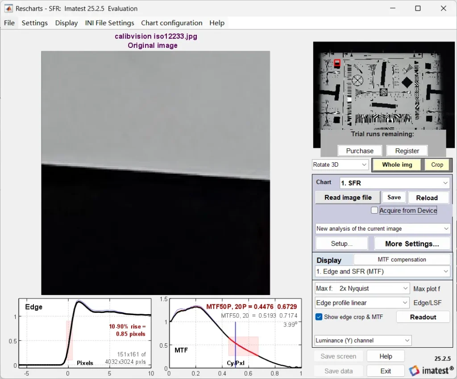Expand the Rotate 3D dropdown
457x379 pixels.
pos(340,164)
